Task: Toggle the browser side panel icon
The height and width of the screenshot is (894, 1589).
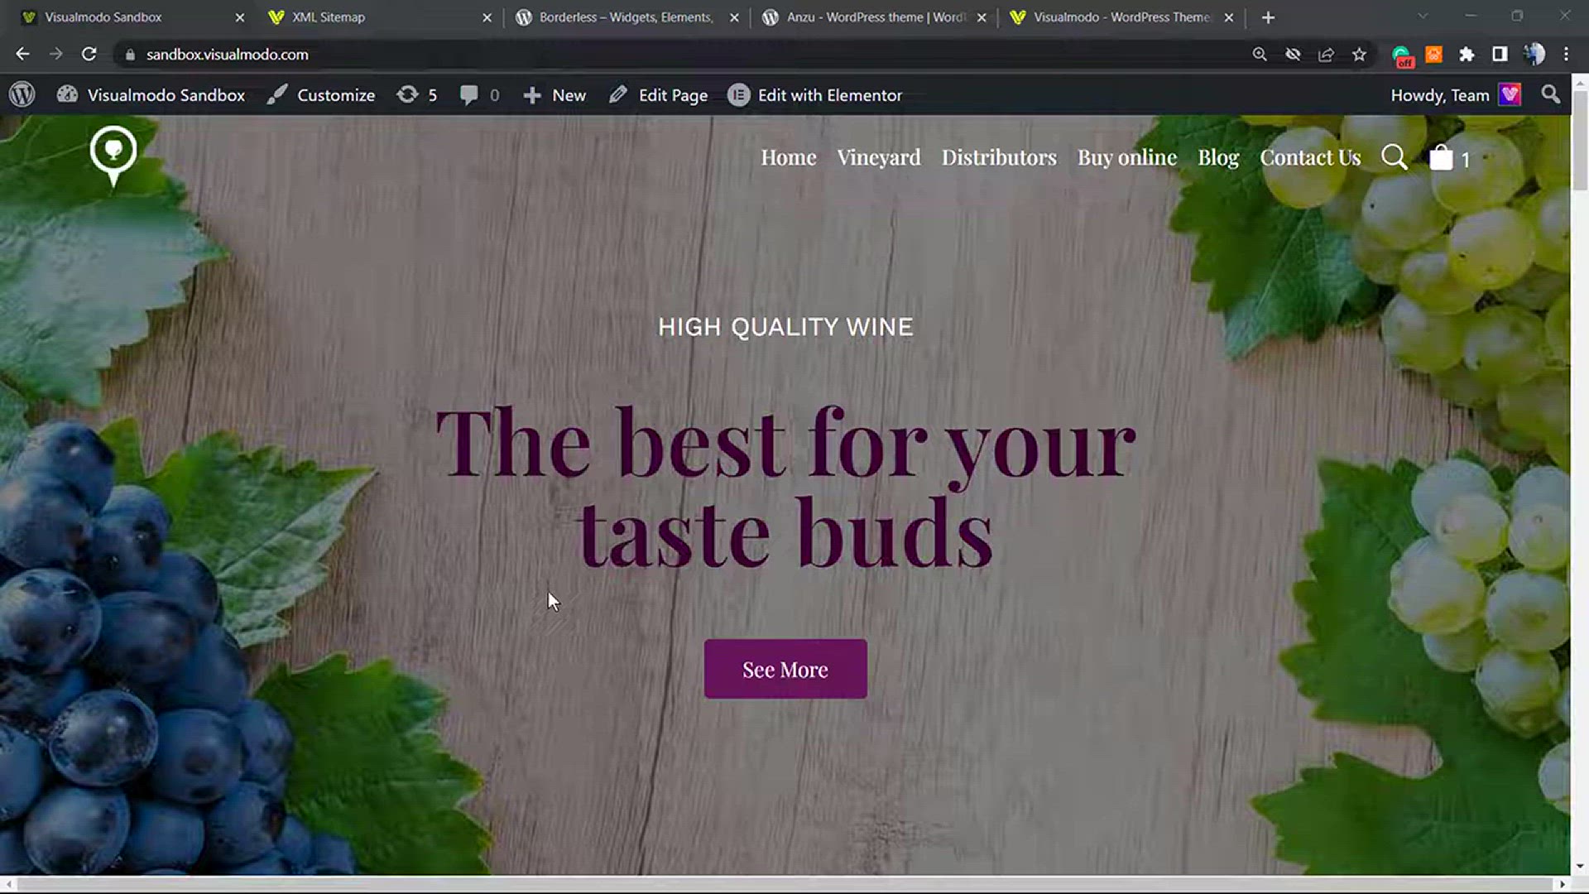Action: (1500, 54)
